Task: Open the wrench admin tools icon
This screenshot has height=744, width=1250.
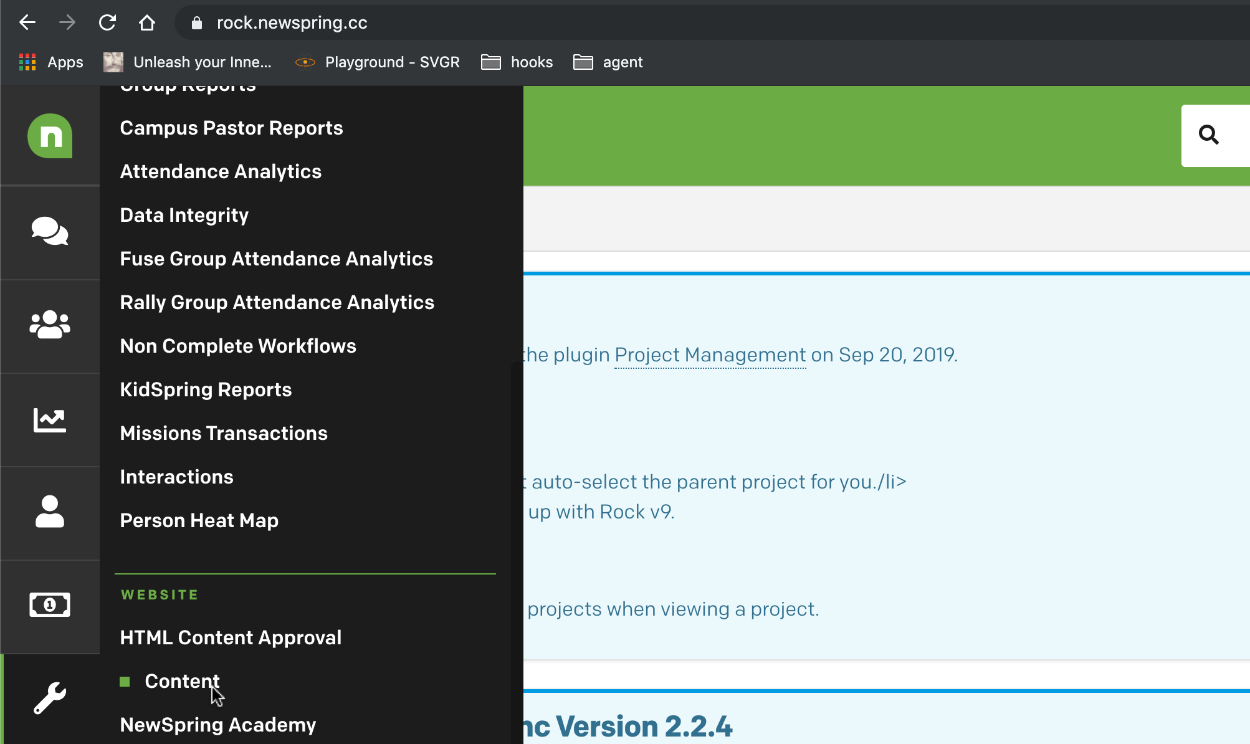Action: (x=50, y=698)
